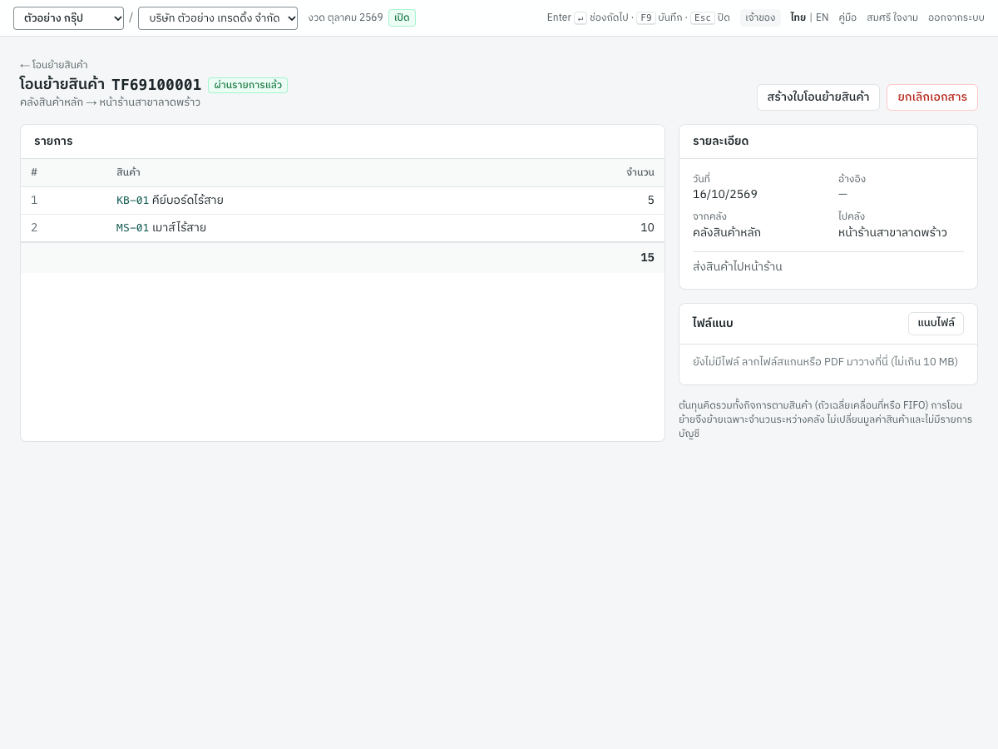Viewport: 998px width, 749px height.
Task: Click the Esc key hint
Action: click(703, 17)
